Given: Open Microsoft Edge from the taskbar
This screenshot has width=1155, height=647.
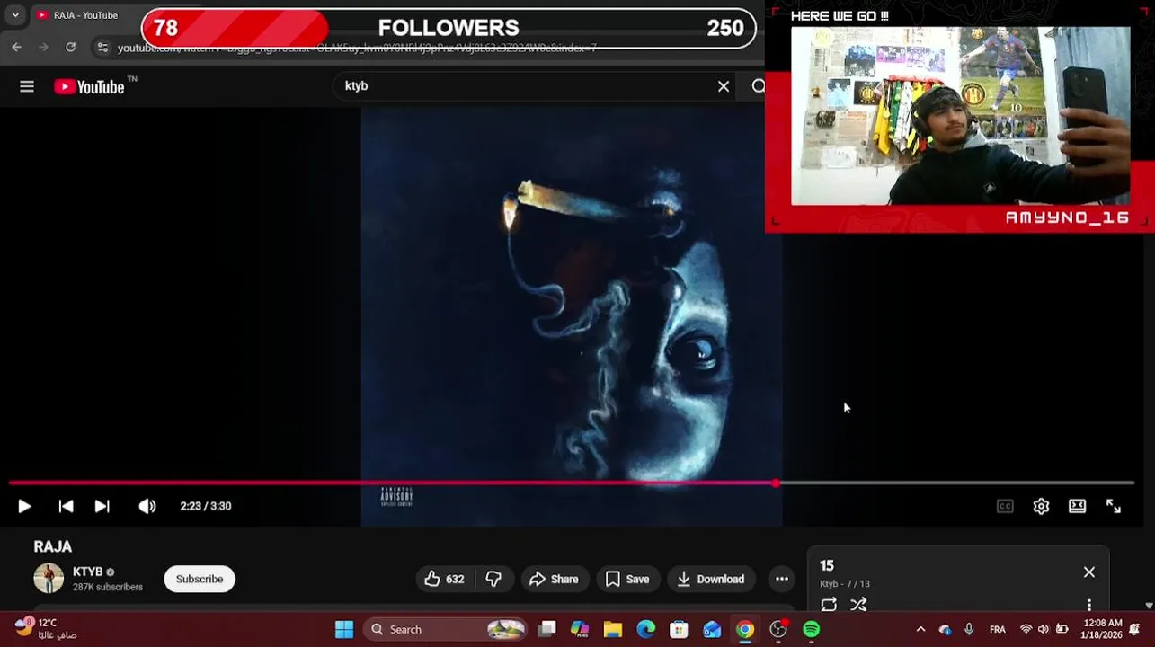Looking at the screenshot, I should pyautogui.click(x=646, y=630).
